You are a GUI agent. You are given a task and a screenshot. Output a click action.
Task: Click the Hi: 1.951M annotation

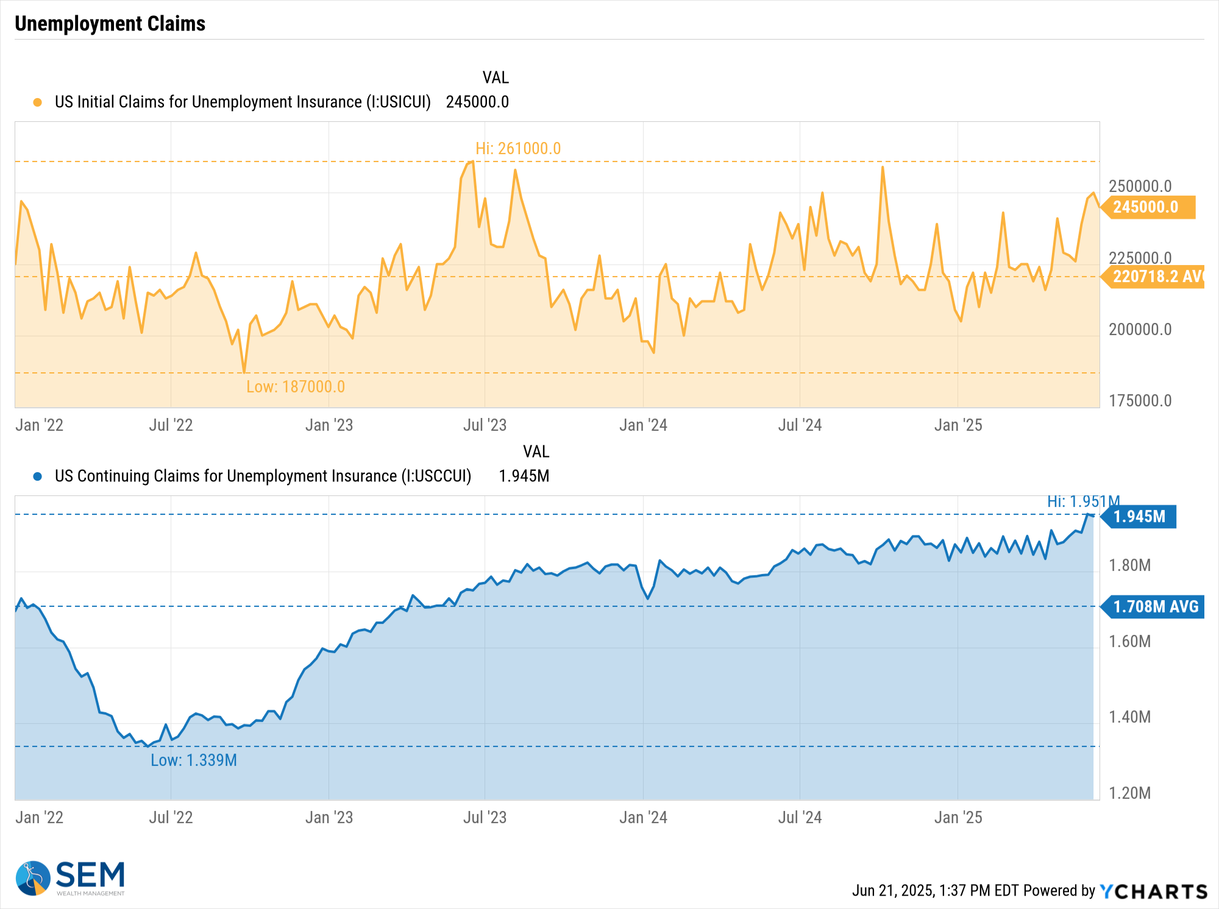tap(1083, 501)
